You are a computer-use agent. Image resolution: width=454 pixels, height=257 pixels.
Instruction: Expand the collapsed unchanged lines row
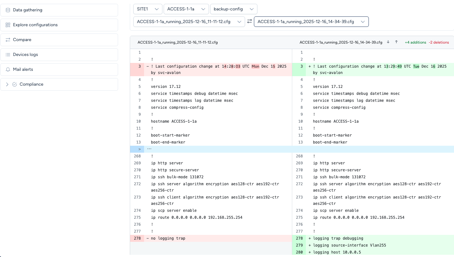pyautogui.click(x=139, y=149)
